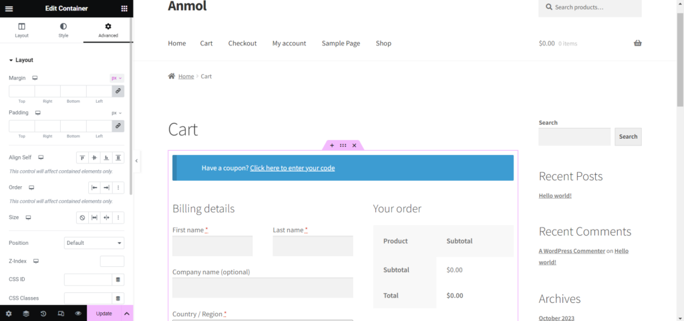Toggle linked values for Padding

[x=118, y=126]
